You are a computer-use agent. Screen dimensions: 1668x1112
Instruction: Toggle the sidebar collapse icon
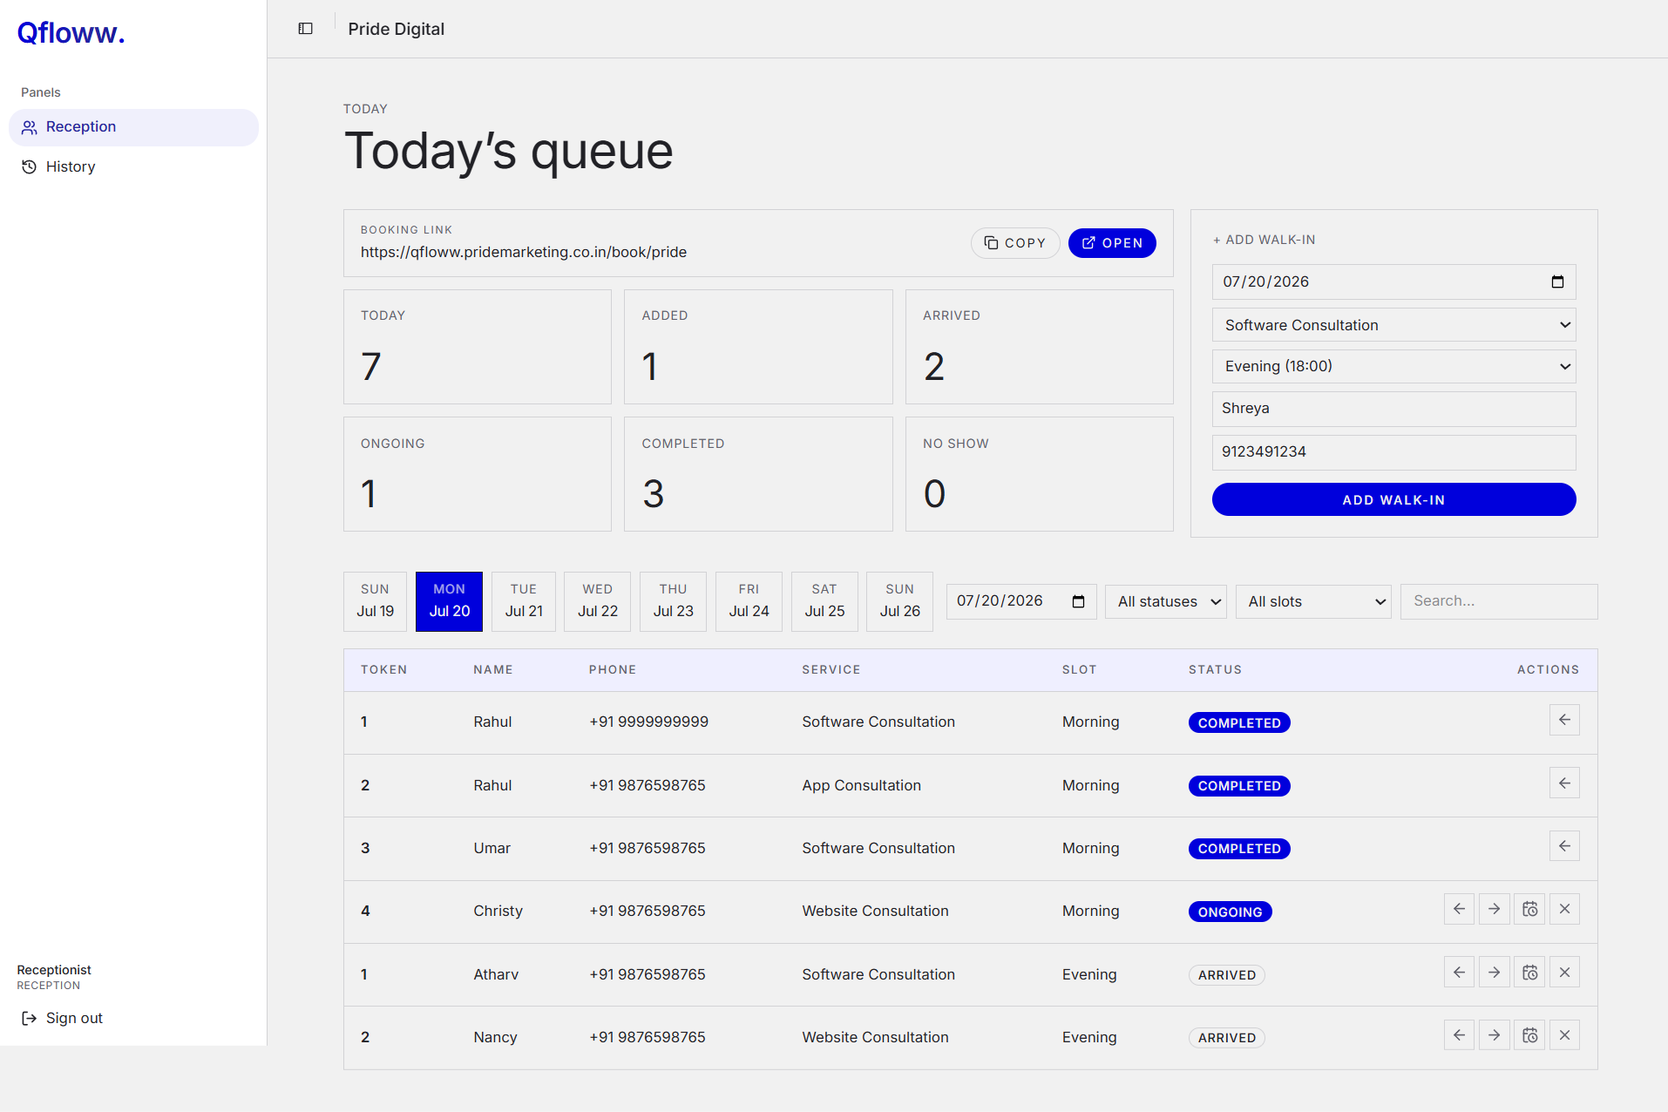coord(305,29)
